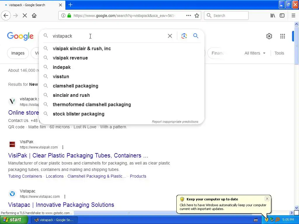Screen dimensions: 299x224
Task: Bookmark this page with the star
Action: [x=197, y=16]
